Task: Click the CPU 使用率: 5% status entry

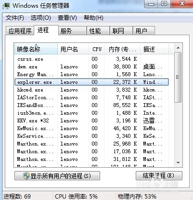Action: tap(77, 196)
